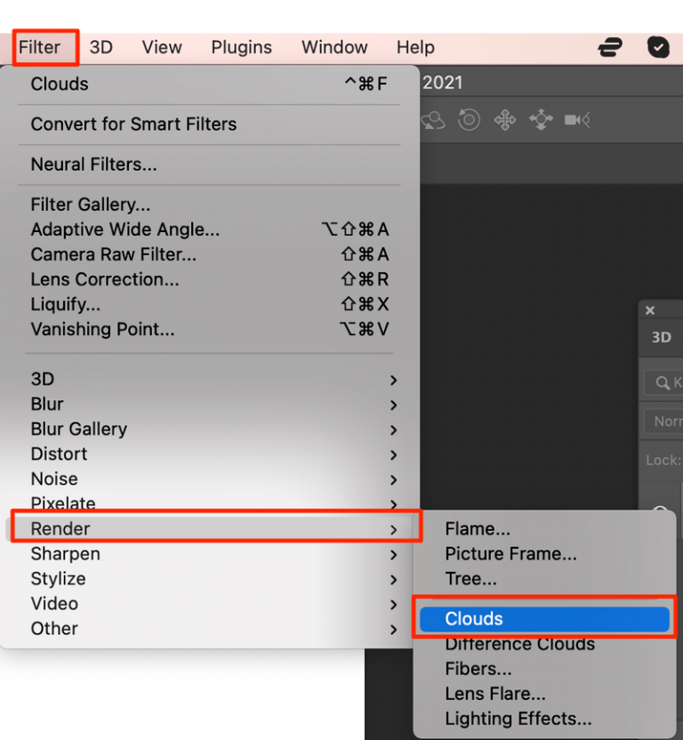Open the Window menu
The image size is (683, 740).
pos(334,47)
